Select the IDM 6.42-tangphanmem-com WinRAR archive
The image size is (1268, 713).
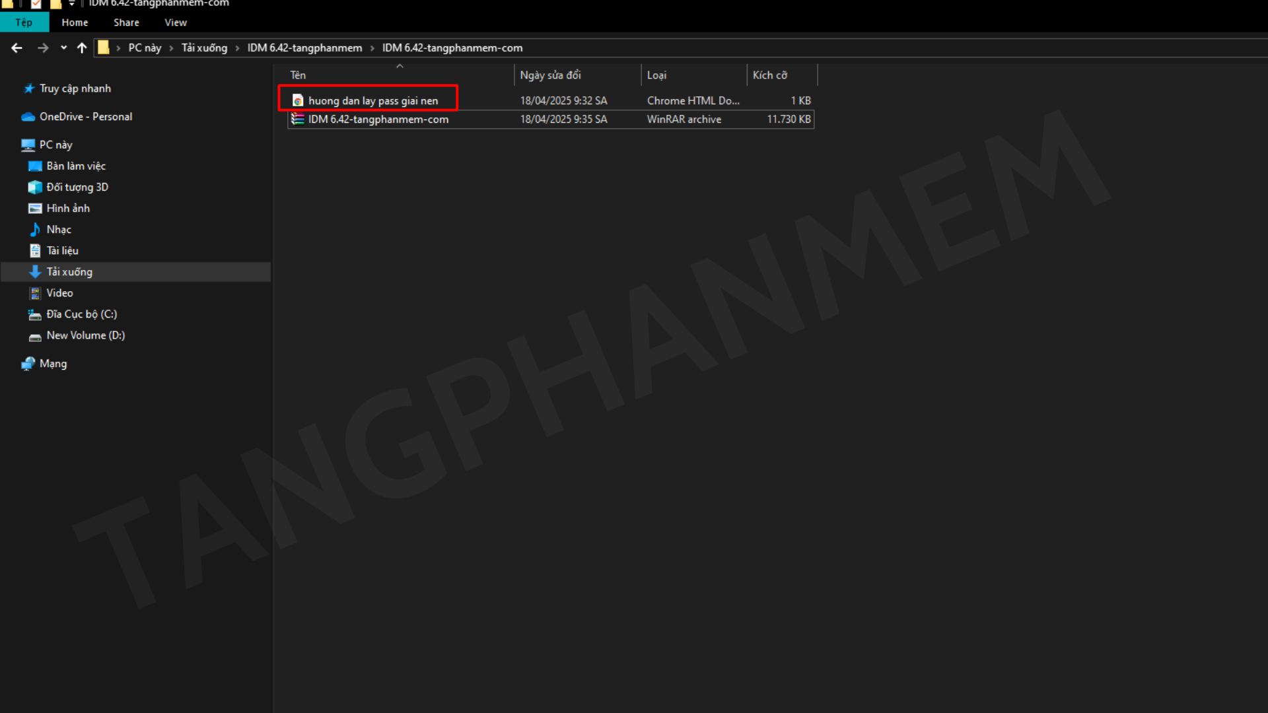pyautogui.click(x=378, y=119)
